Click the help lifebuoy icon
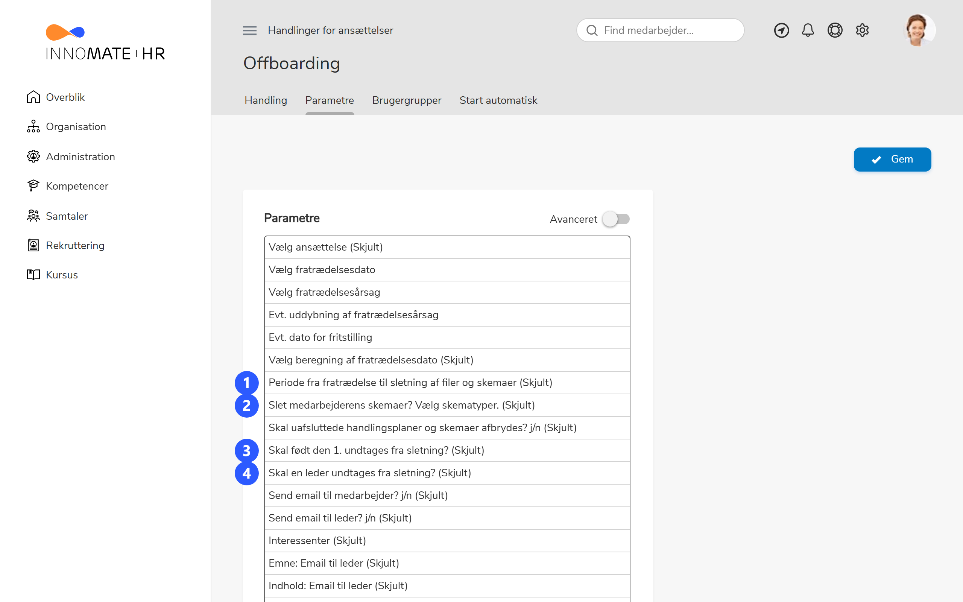Image resolution: width=963 pixels, height=602 pixels. coord(835,30)
